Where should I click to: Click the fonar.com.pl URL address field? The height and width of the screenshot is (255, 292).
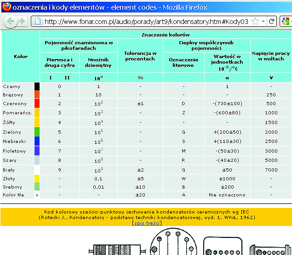tap(146, 22)
